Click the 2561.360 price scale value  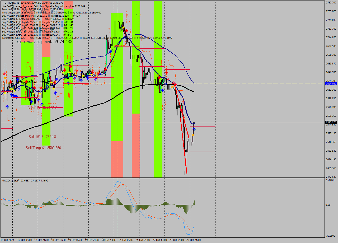[x=331, y=116]
